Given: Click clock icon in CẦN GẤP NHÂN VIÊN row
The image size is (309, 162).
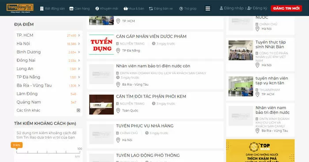Looking at the screenshot, I should [x=154, y=44].
